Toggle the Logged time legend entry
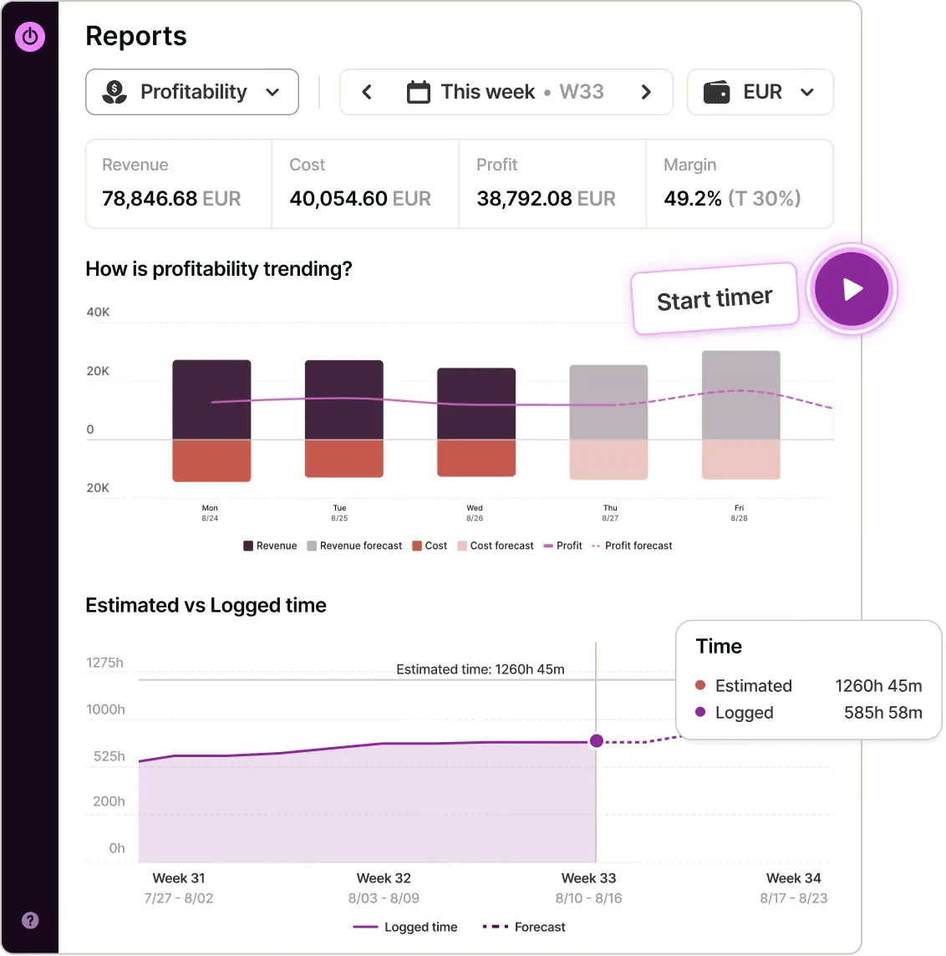The image size is (946, 956). [404, 927]
